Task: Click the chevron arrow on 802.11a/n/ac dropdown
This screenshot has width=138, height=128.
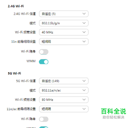Action: tap(84, 90)
